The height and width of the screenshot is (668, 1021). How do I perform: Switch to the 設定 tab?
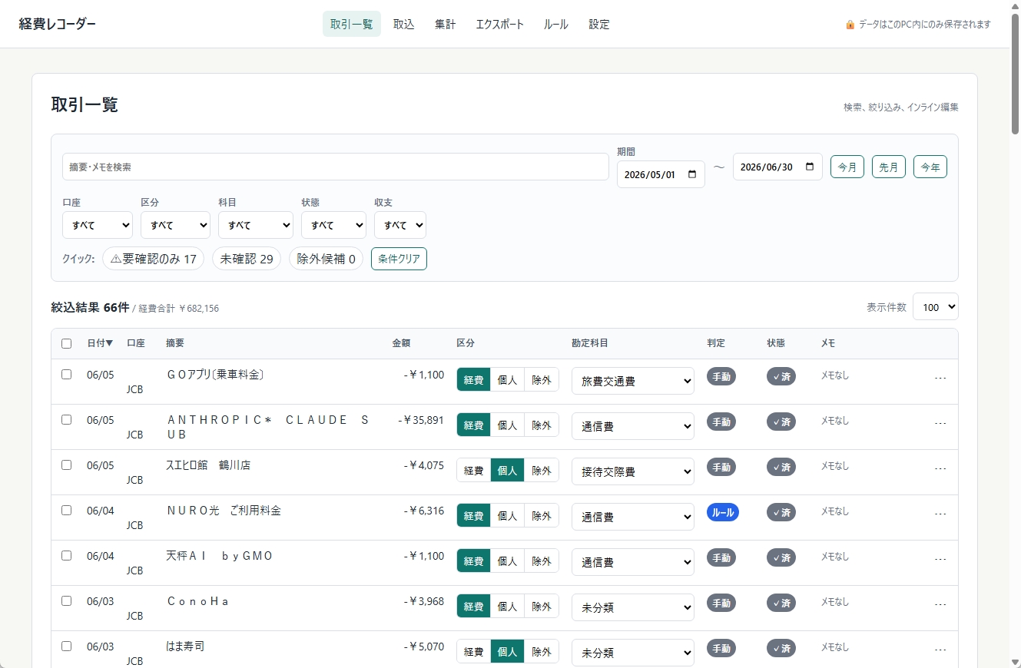(x=599, y=24)
